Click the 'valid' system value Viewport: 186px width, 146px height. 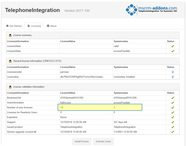coord(116,46)
